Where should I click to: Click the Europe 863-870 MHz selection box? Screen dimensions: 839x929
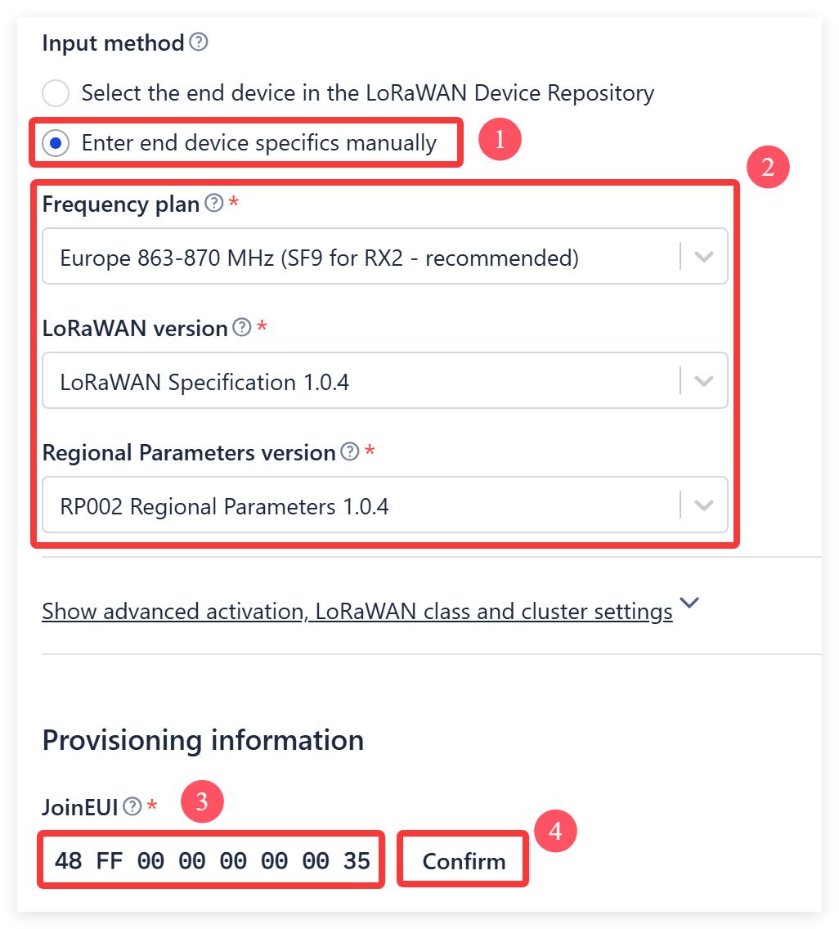pyautogui.click(x=384, y=257)
